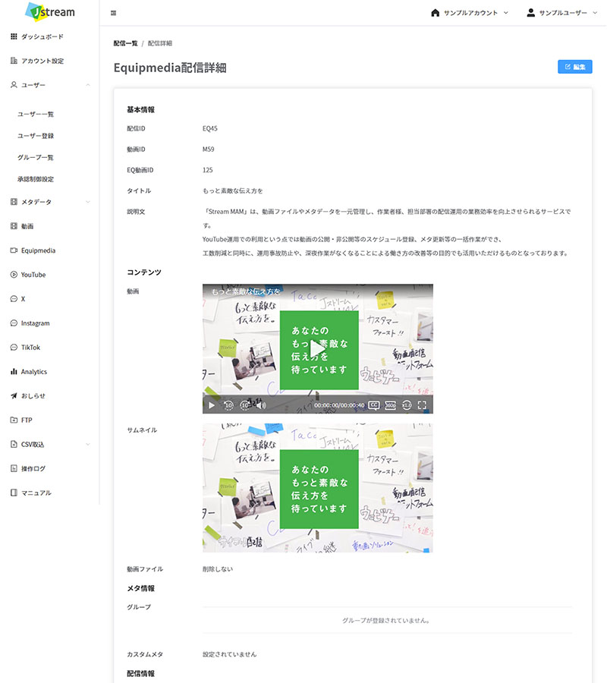Viewport: 607px width, 683px height.
Task: Go to ユーザー登録
Action: [36, 136]
